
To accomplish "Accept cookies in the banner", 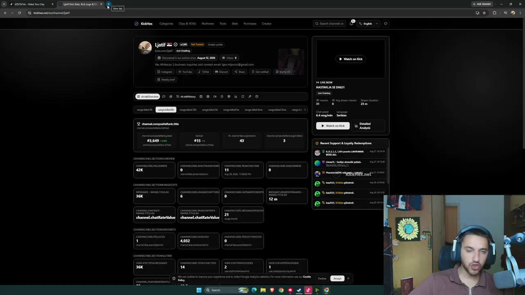I will (x=337, y=279).
